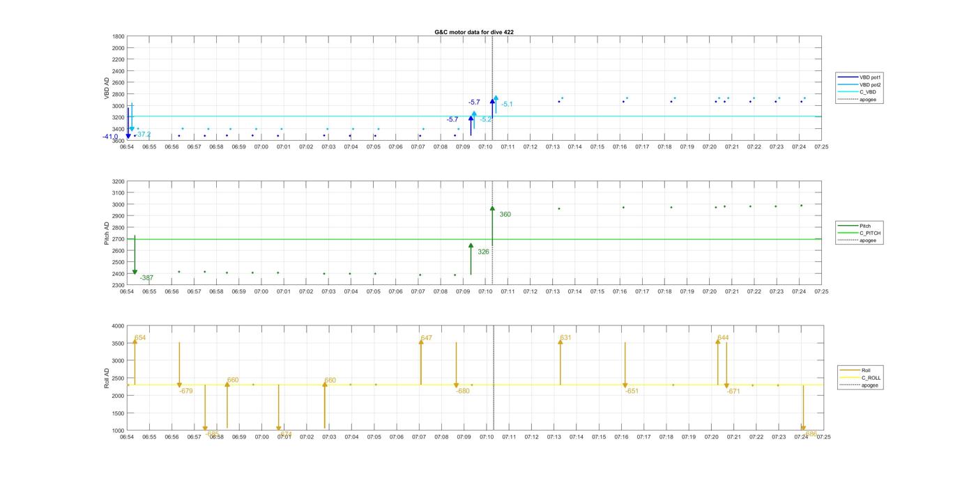Click the dark blue arrow labeled -41.0
Screen dimensions: 976x483
pyautogui.click(x=128, y=123)
